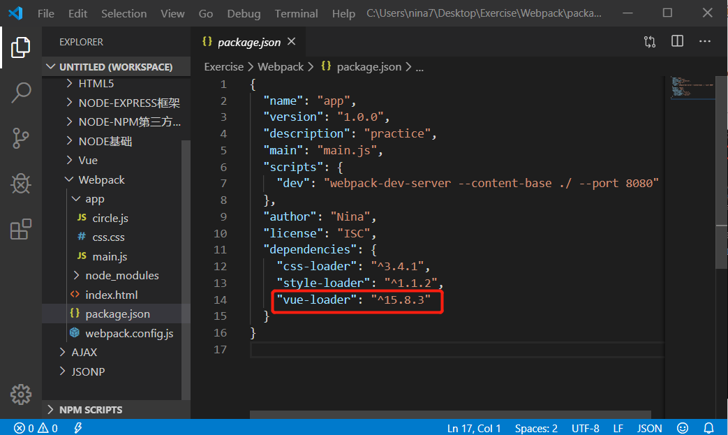Split the editor to the right
The height and width of the screenshot is (435, 728).
(677, 41)
